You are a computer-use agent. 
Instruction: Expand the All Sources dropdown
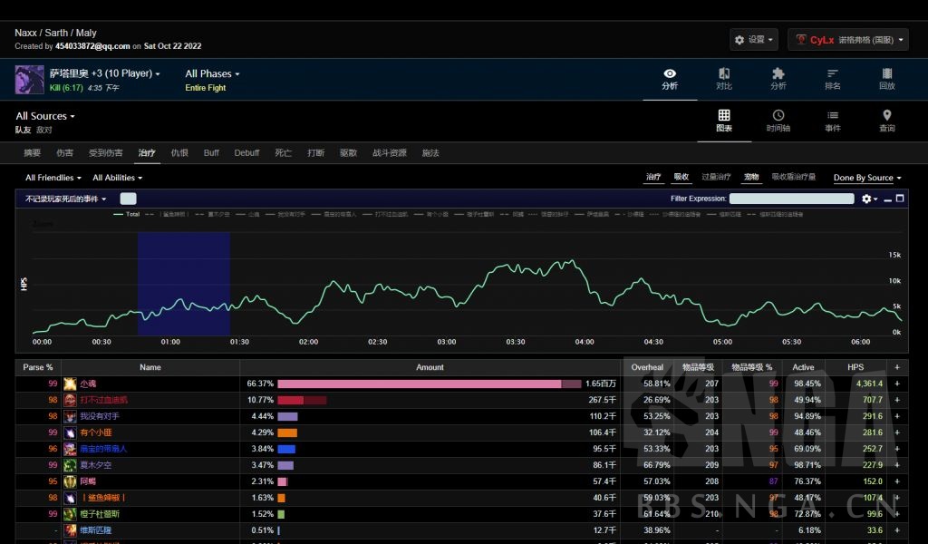45,116
